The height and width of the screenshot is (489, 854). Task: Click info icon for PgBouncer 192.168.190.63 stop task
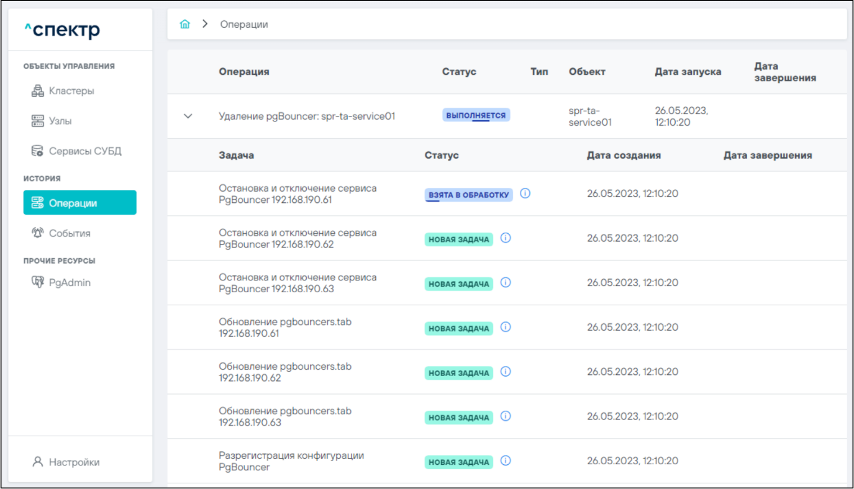506,283
